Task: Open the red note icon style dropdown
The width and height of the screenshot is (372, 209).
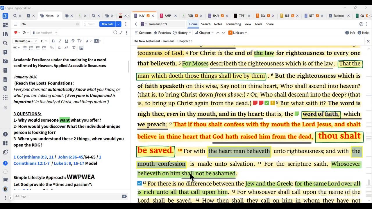Action: click(x=17, y=33)
